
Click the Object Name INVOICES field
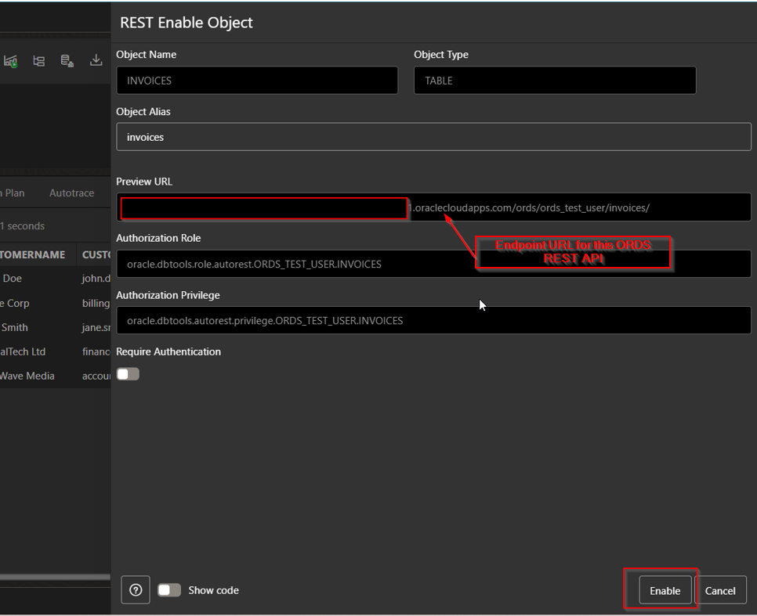point(257,80)
